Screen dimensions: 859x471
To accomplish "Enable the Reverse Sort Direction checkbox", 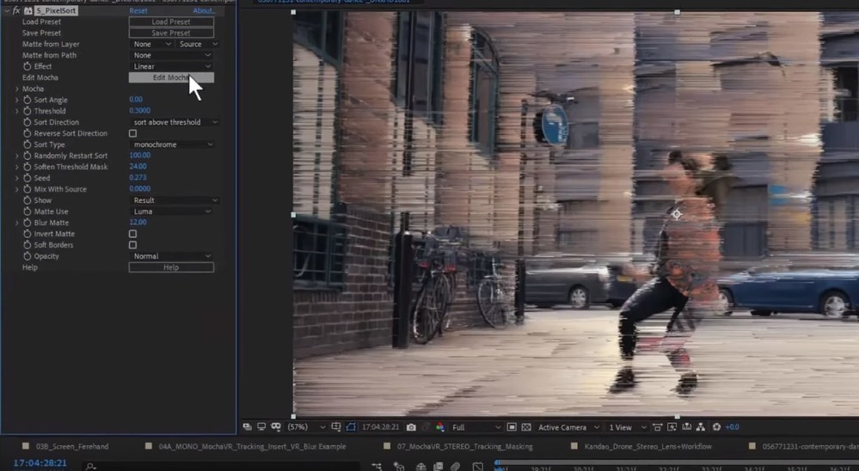I will point(132,133).
